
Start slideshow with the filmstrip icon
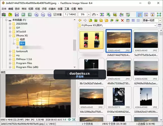pos(102,15)
